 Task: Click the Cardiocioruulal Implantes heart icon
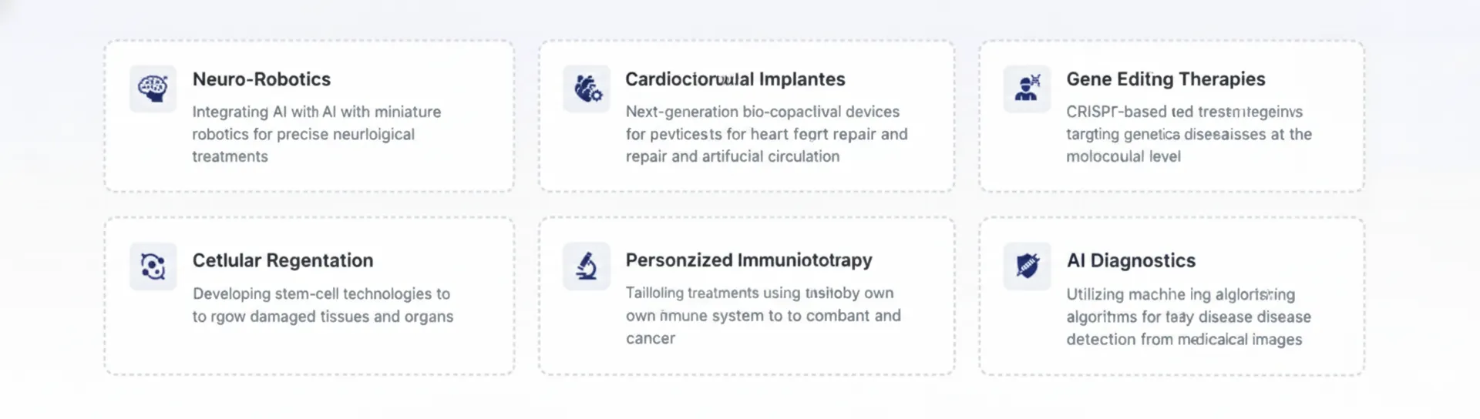[587, 89]
